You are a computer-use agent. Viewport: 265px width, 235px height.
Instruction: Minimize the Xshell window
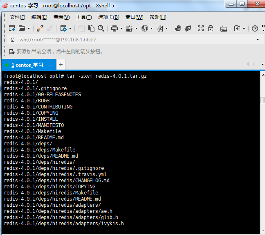[231, 4]
